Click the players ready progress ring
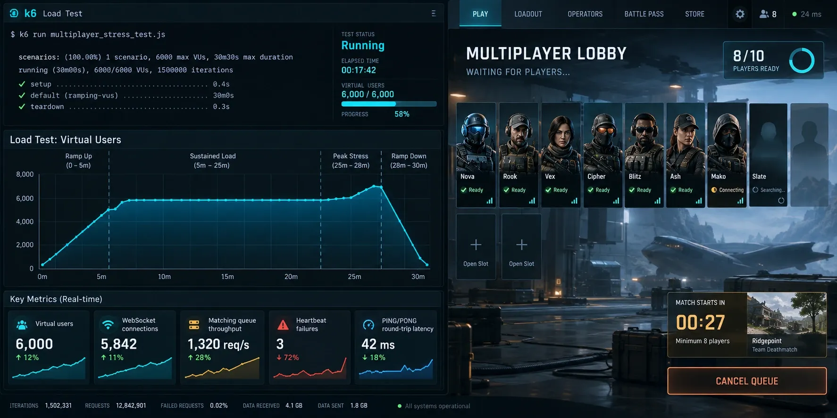This screenshot has height=418, width=837. (802, 60)
